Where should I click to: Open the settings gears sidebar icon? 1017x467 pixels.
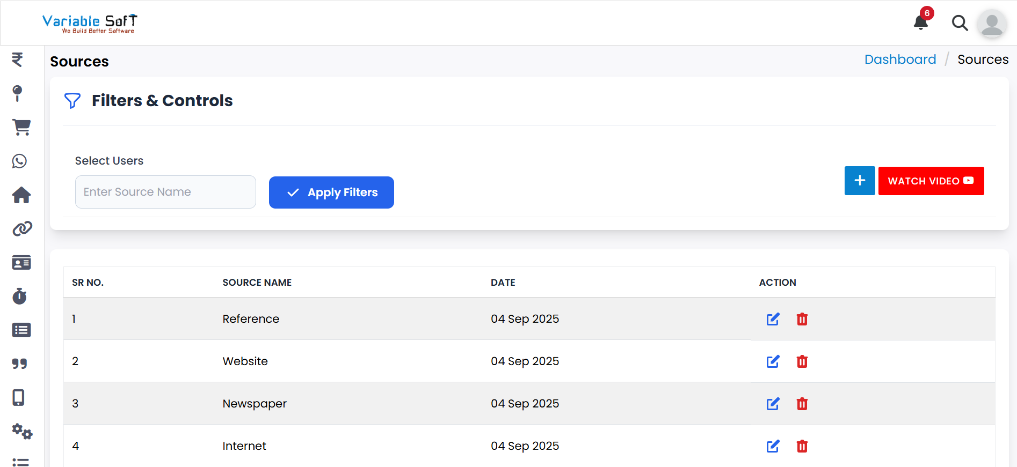[22, 431]
